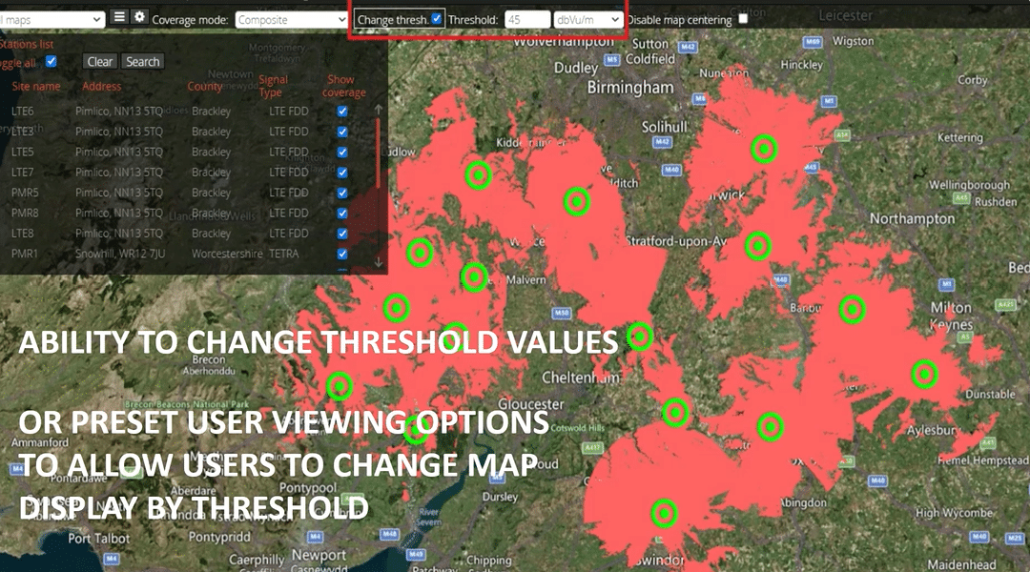
Task: Uncheck show coverage for LTE5
Action: coord(342,152)
